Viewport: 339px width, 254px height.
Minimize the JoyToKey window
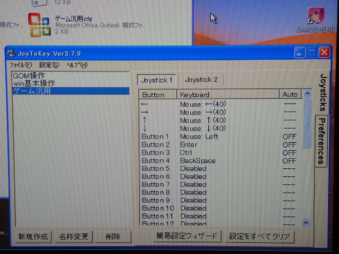300,52
